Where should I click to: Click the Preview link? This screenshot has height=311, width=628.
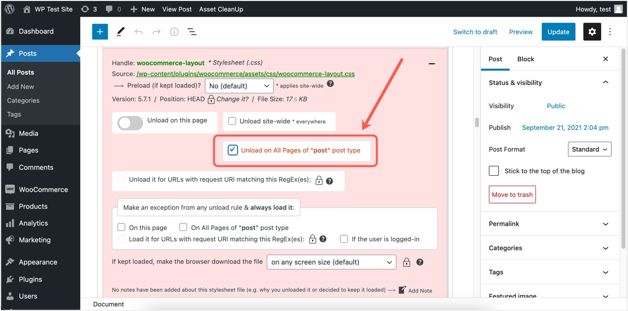click(521, 32)
